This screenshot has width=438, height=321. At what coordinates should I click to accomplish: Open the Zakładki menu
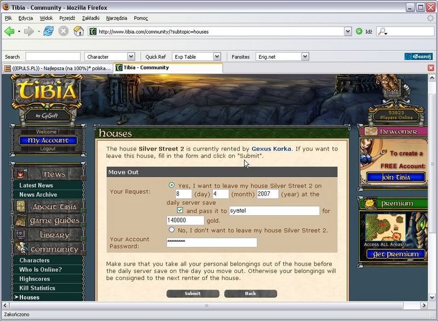click(91, 18)
